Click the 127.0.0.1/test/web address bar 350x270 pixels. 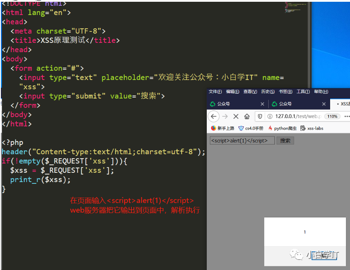pos(298,116)
